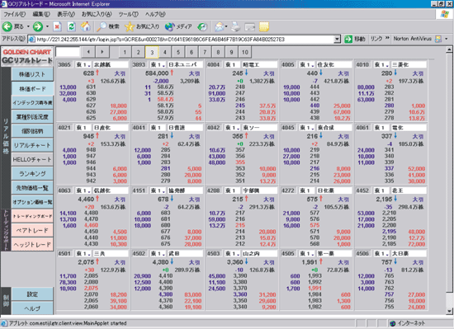Open ペアトレード sidebar button
454x329 pixels.
pyautogui.click(x=32, y=230)
